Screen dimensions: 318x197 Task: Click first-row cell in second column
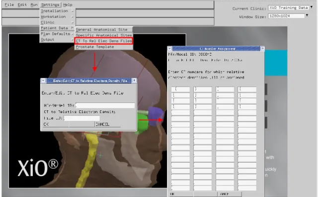(203, 89)
